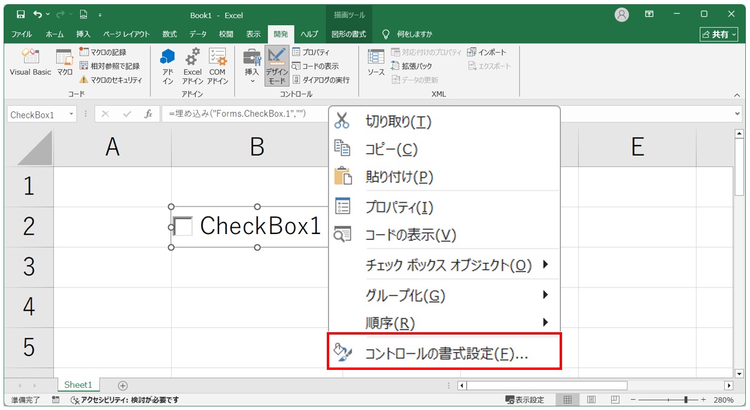Open the user account icon
This screenshot has width=750, height=410.
(x=623, y=14)
